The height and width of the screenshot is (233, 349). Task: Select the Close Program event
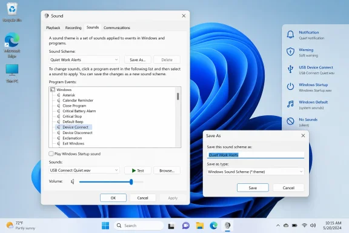(74, 106)
